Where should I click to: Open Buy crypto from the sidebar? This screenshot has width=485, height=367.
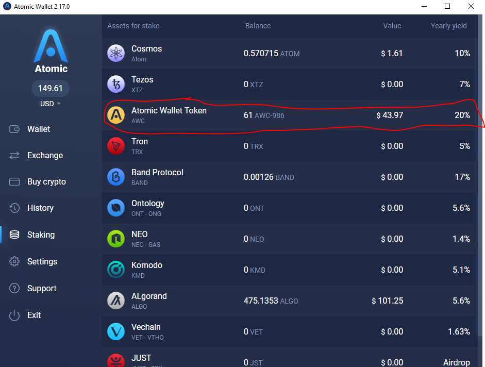pos(46,181)
